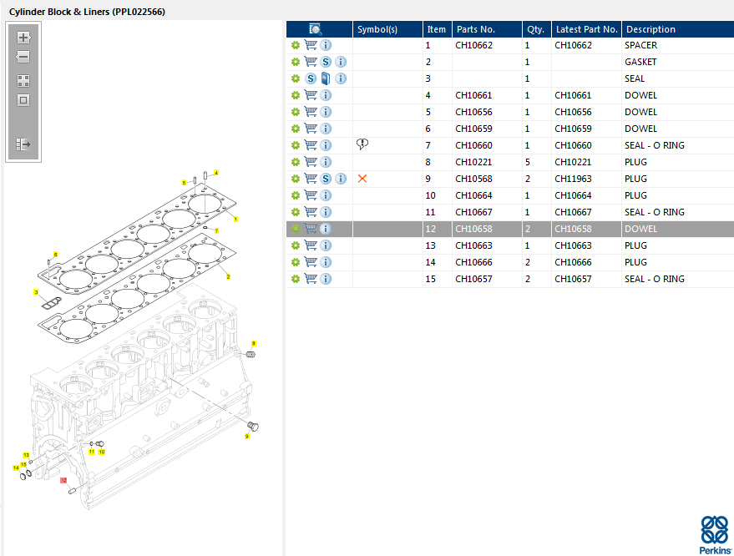Click callout number 9 on the diagram

(247, 436)
